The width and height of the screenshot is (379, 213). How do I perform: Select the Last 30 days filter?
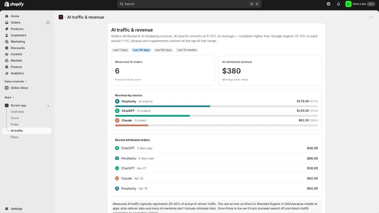pos(141,50)
